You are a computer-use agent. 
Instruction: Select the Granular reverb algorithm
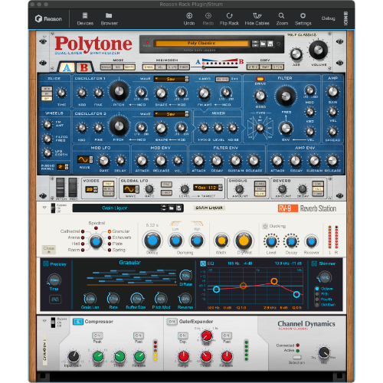[109, 231]
